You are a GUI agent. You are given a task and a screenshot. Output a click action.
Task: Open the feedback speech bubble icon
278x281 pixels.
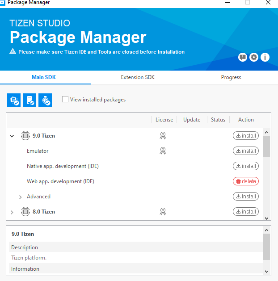click(243, 57)
